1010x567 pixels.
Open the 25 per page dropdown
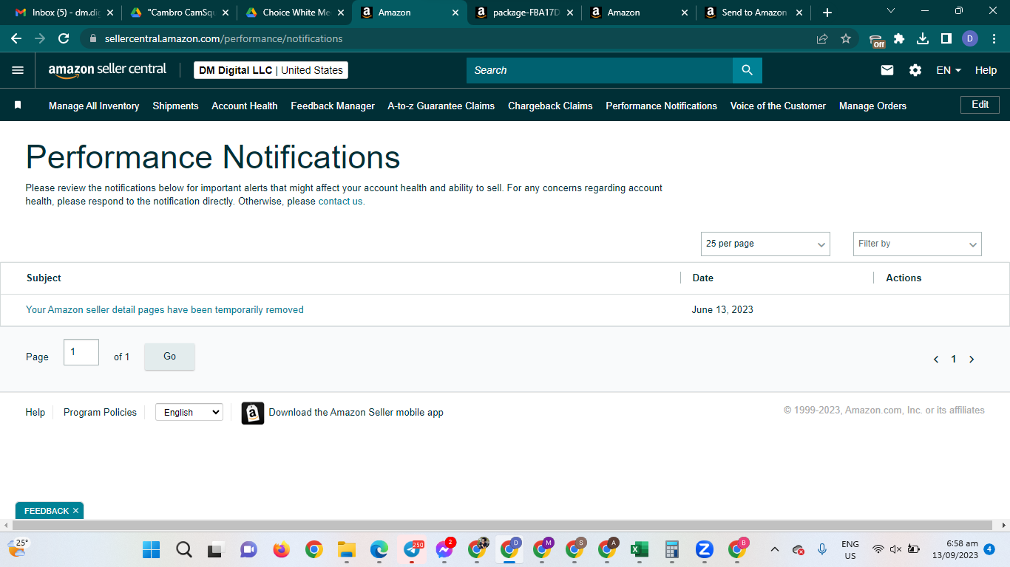(765, 244)
